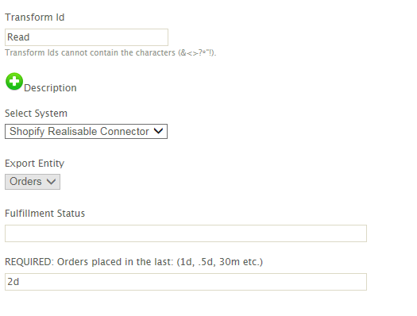Focus the Transform Id input field
The image size is (417, 316).
pyautogui.click(x=87, y=37)
